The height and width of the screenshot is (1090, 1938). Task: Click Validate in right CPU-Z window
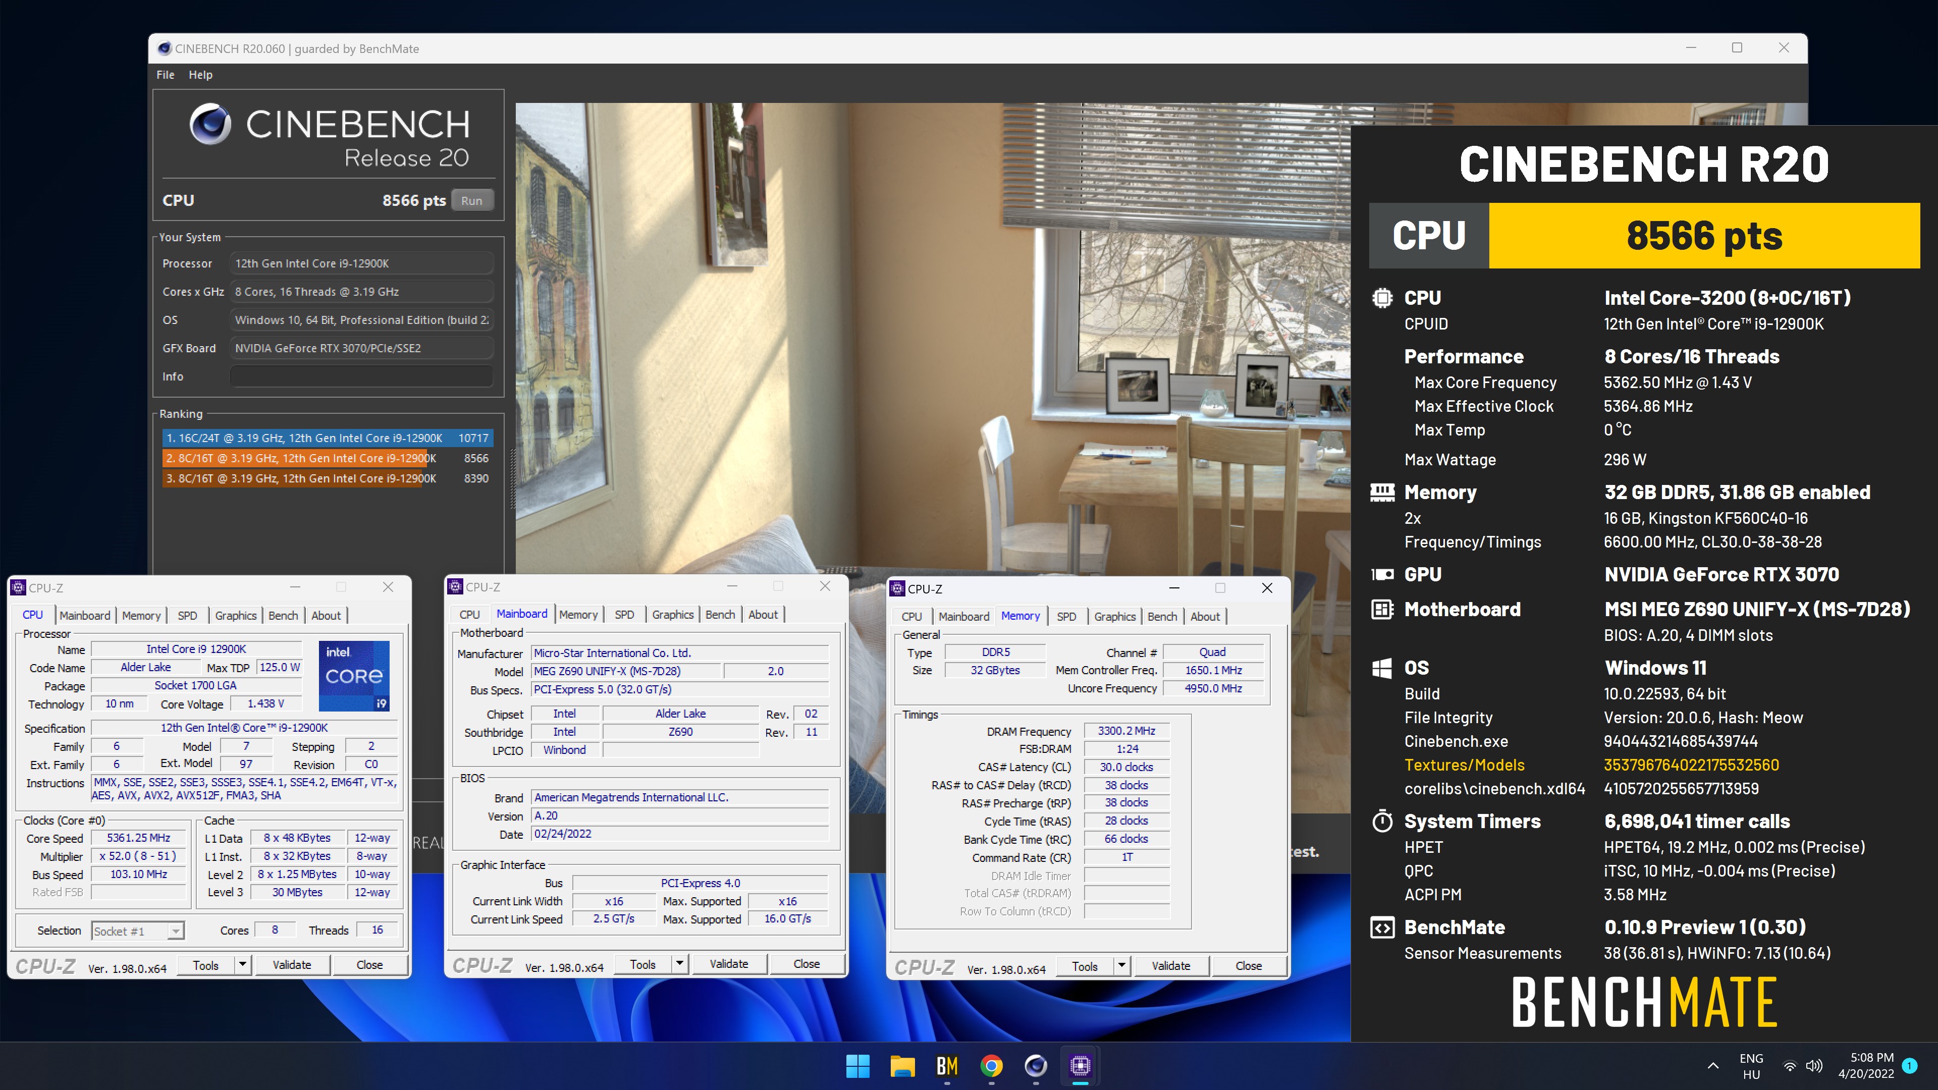point(1171,967)
